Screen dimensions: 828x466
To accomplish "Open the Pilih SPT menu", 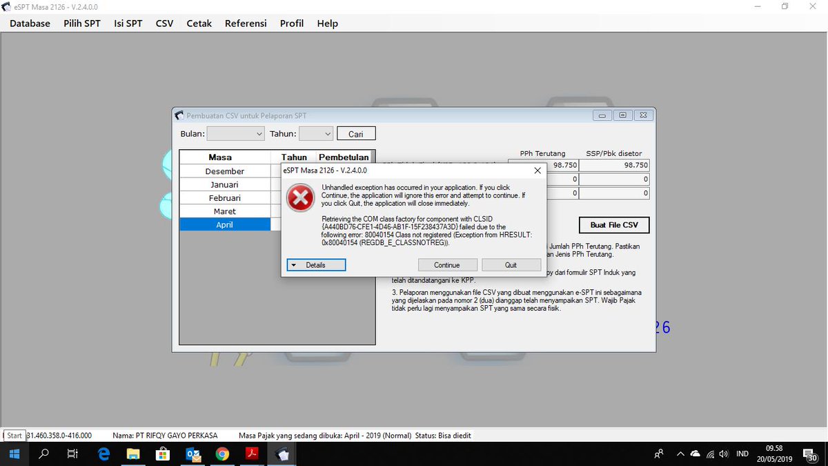I will pyautogui.click(x=82, y=23).
